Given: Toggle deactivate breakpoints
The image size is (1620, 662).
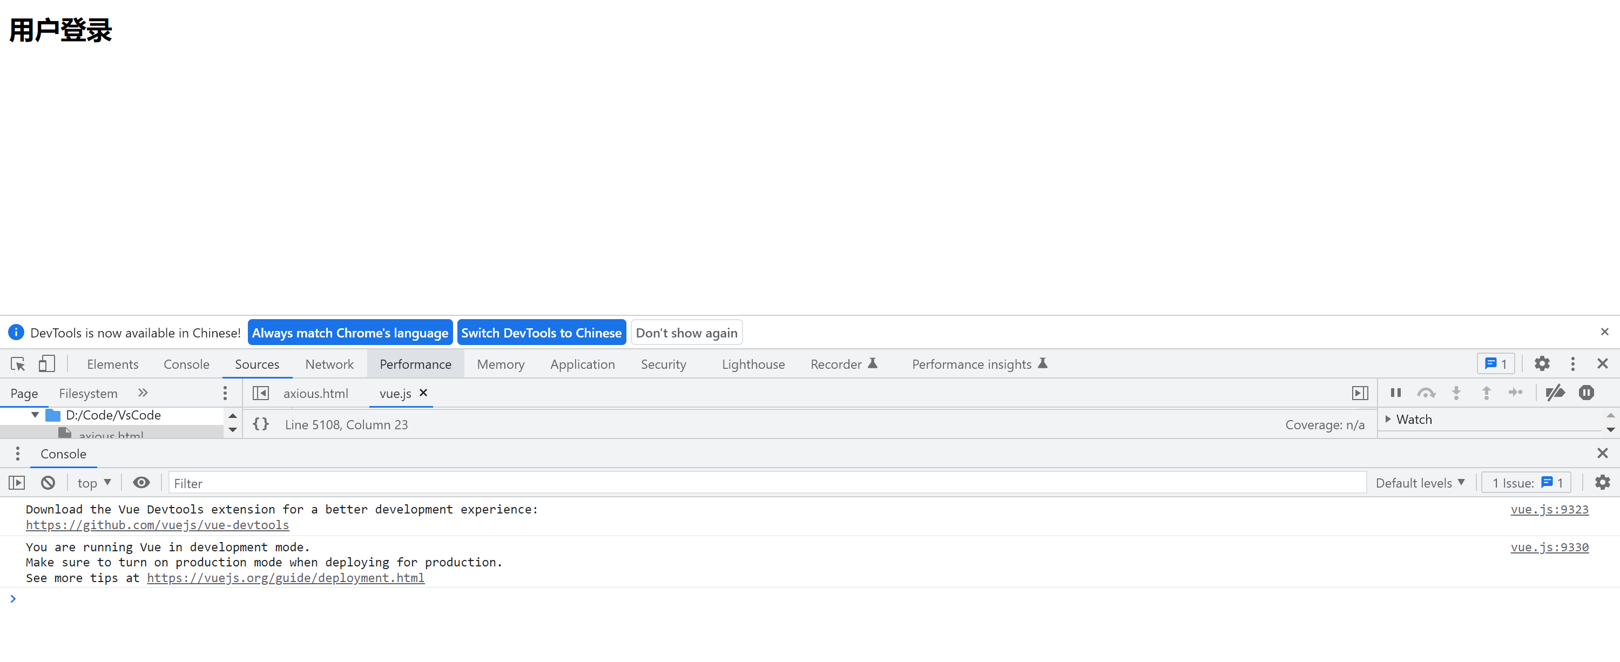Looking at the screenshot, I should point(1555,393).
